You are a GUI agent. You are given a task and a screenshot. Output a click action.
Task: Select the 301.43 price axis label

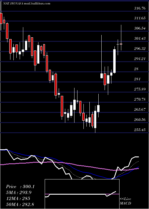coord(140,39)
